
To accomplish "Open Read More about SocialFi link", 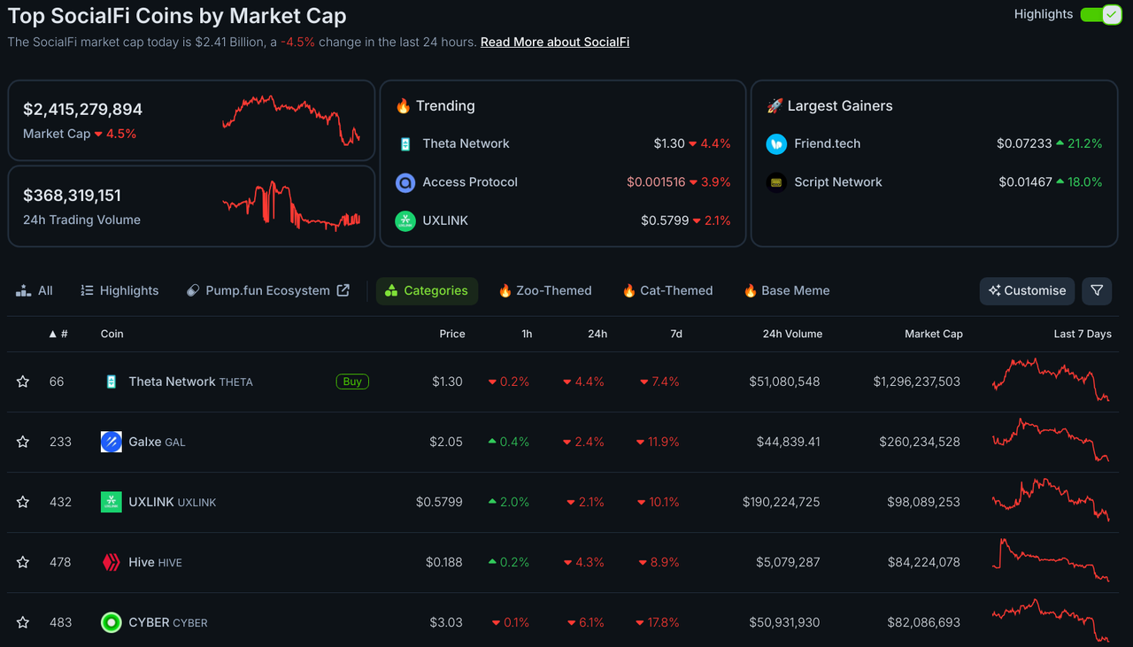I will click(x=555, y=42).
